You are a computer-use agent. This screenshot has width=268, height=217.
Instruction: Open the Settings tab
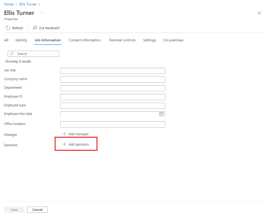(149, 40)
